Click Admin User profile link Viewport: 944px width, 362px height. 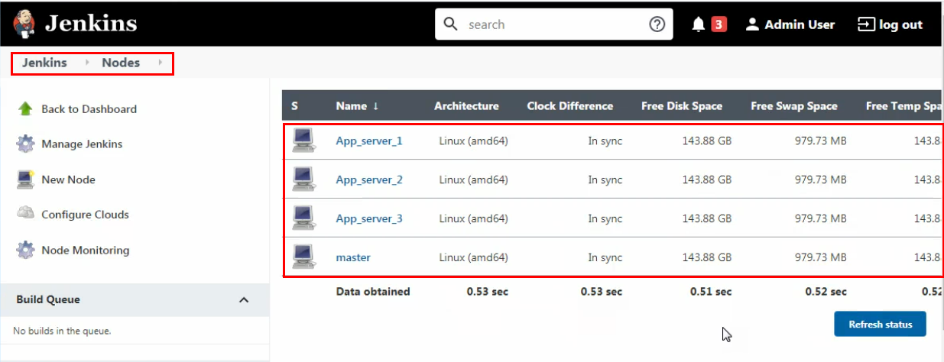pos(800,24)
